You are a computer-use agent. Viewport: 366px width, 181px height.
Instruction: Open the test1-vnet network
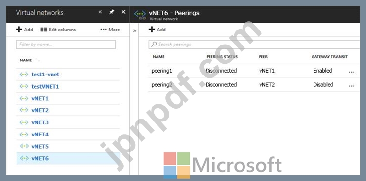coord(45,75)
